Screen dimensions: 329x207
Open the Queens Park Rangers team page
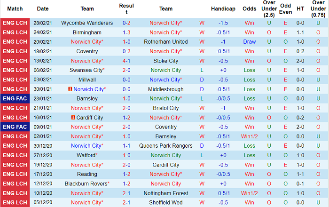(166, 146)
